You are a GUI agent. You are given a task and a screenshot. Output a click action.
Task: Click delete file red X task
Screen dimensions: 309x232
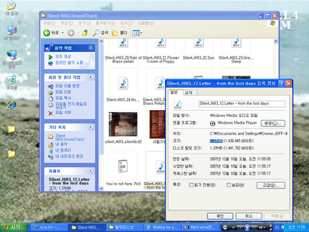click(51, 113)
